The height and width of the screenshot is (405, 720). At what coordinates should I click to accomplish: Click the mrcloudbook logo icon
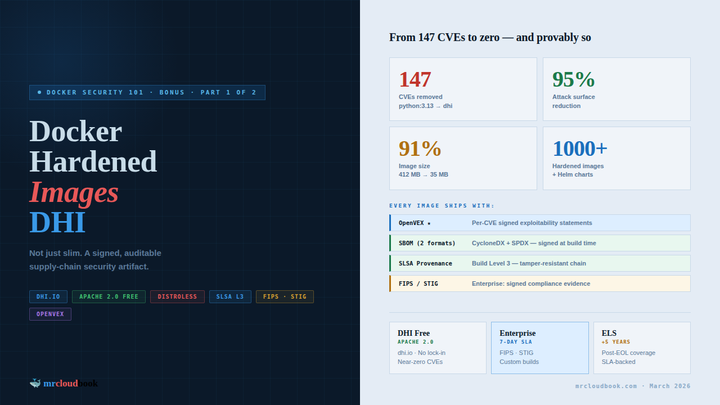(35, 383)
